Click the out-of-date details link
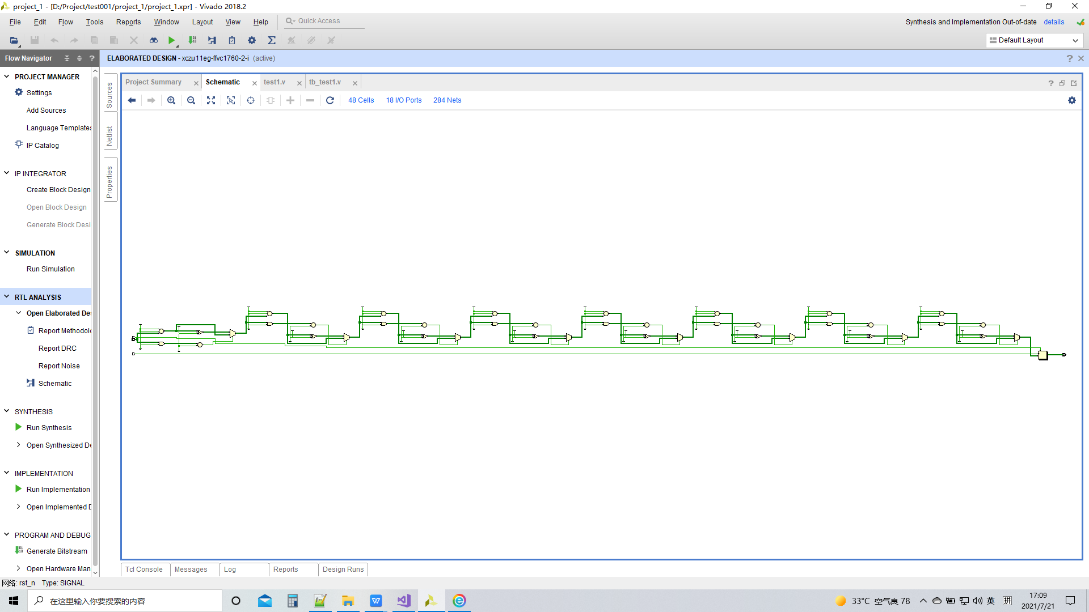This screenshot has height=612, width=1089. point(1054,22)
